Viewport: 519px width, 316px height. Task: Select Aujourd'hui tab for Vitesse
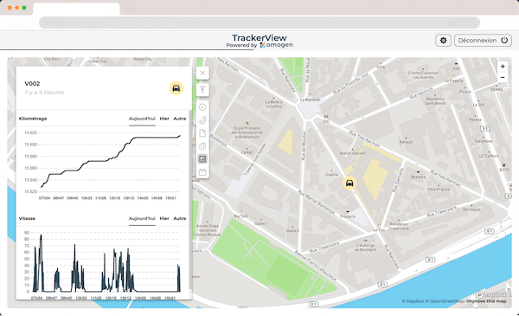click(142, 219)
